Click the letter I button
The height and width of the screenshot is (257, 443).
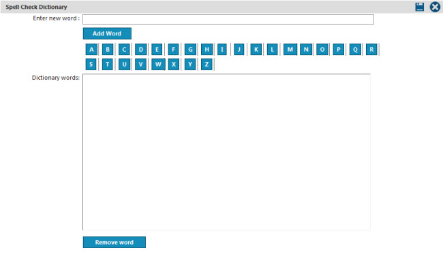click(222, 50)
